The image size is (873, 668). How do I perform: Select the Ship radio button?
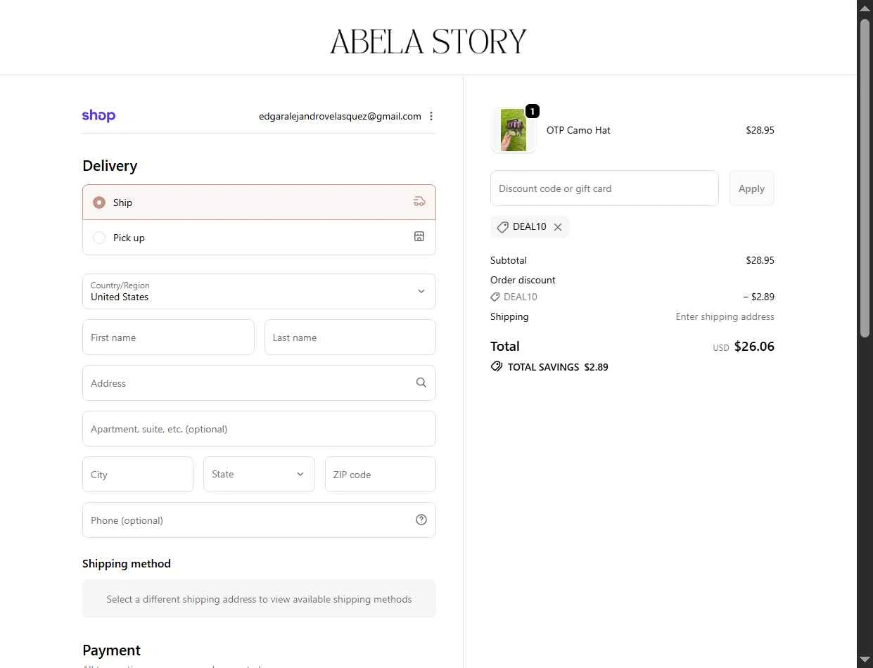pyautogui.click(x=99, y=203)
